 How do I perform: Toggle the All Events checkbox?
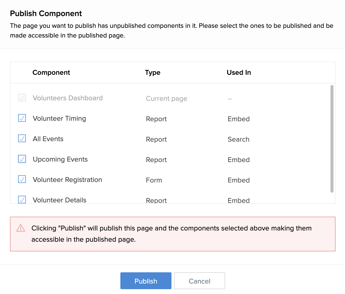(22, 139)
